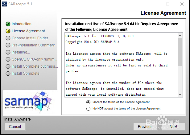Click the line 'Under no circumstances it will be lent'

pos(117,66)
